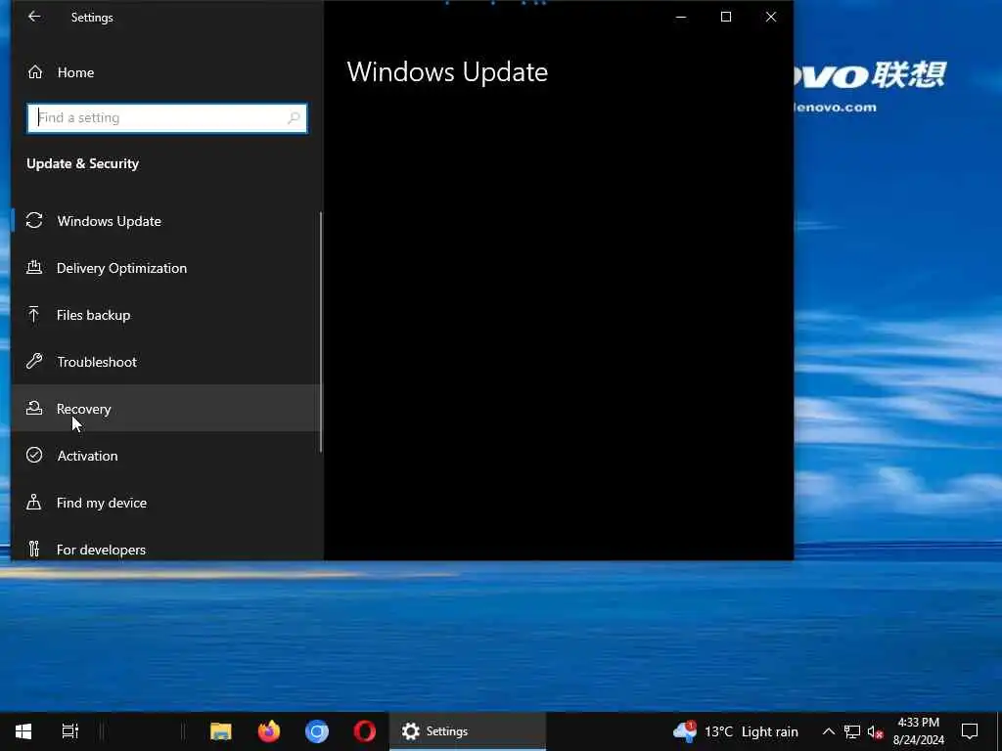Click the network status tray icon
This screenshot has width=1002, height=751.
tap(852, 731)
